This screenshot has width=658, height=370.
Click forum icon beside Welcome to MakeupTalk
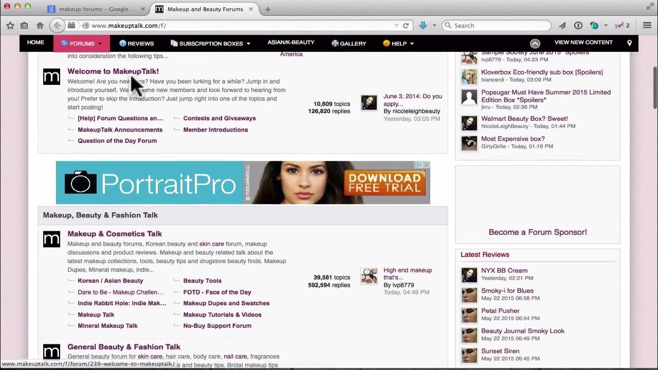point(51,77)
